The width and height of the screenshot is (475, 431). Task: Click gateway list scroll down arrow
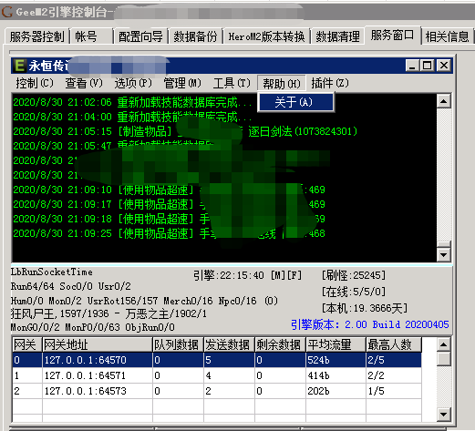coord(443,415)
